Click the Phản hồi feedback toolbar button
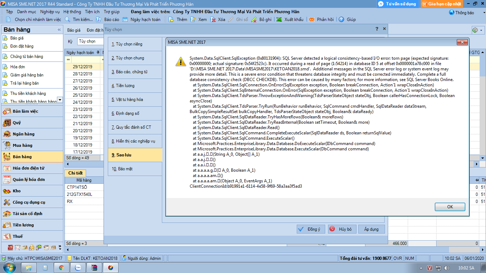The height and width of the screenshot is (273, 486). (321, 20)
